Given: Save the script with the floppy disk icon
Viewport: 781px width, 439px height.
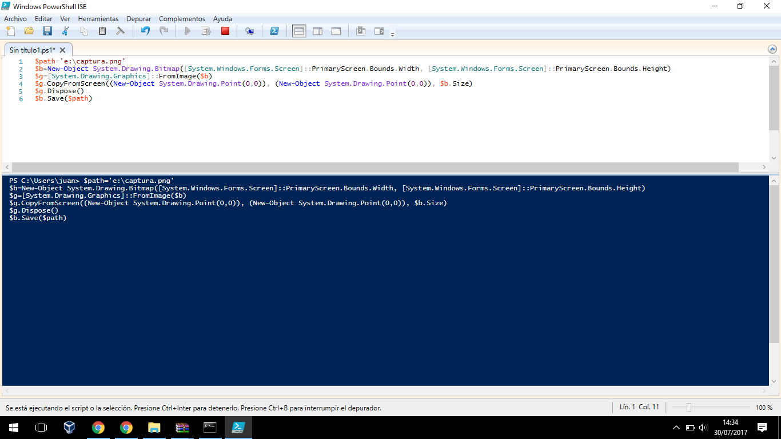Looking at the screenshot, I should pyautogui.click(x=47, y=31).
